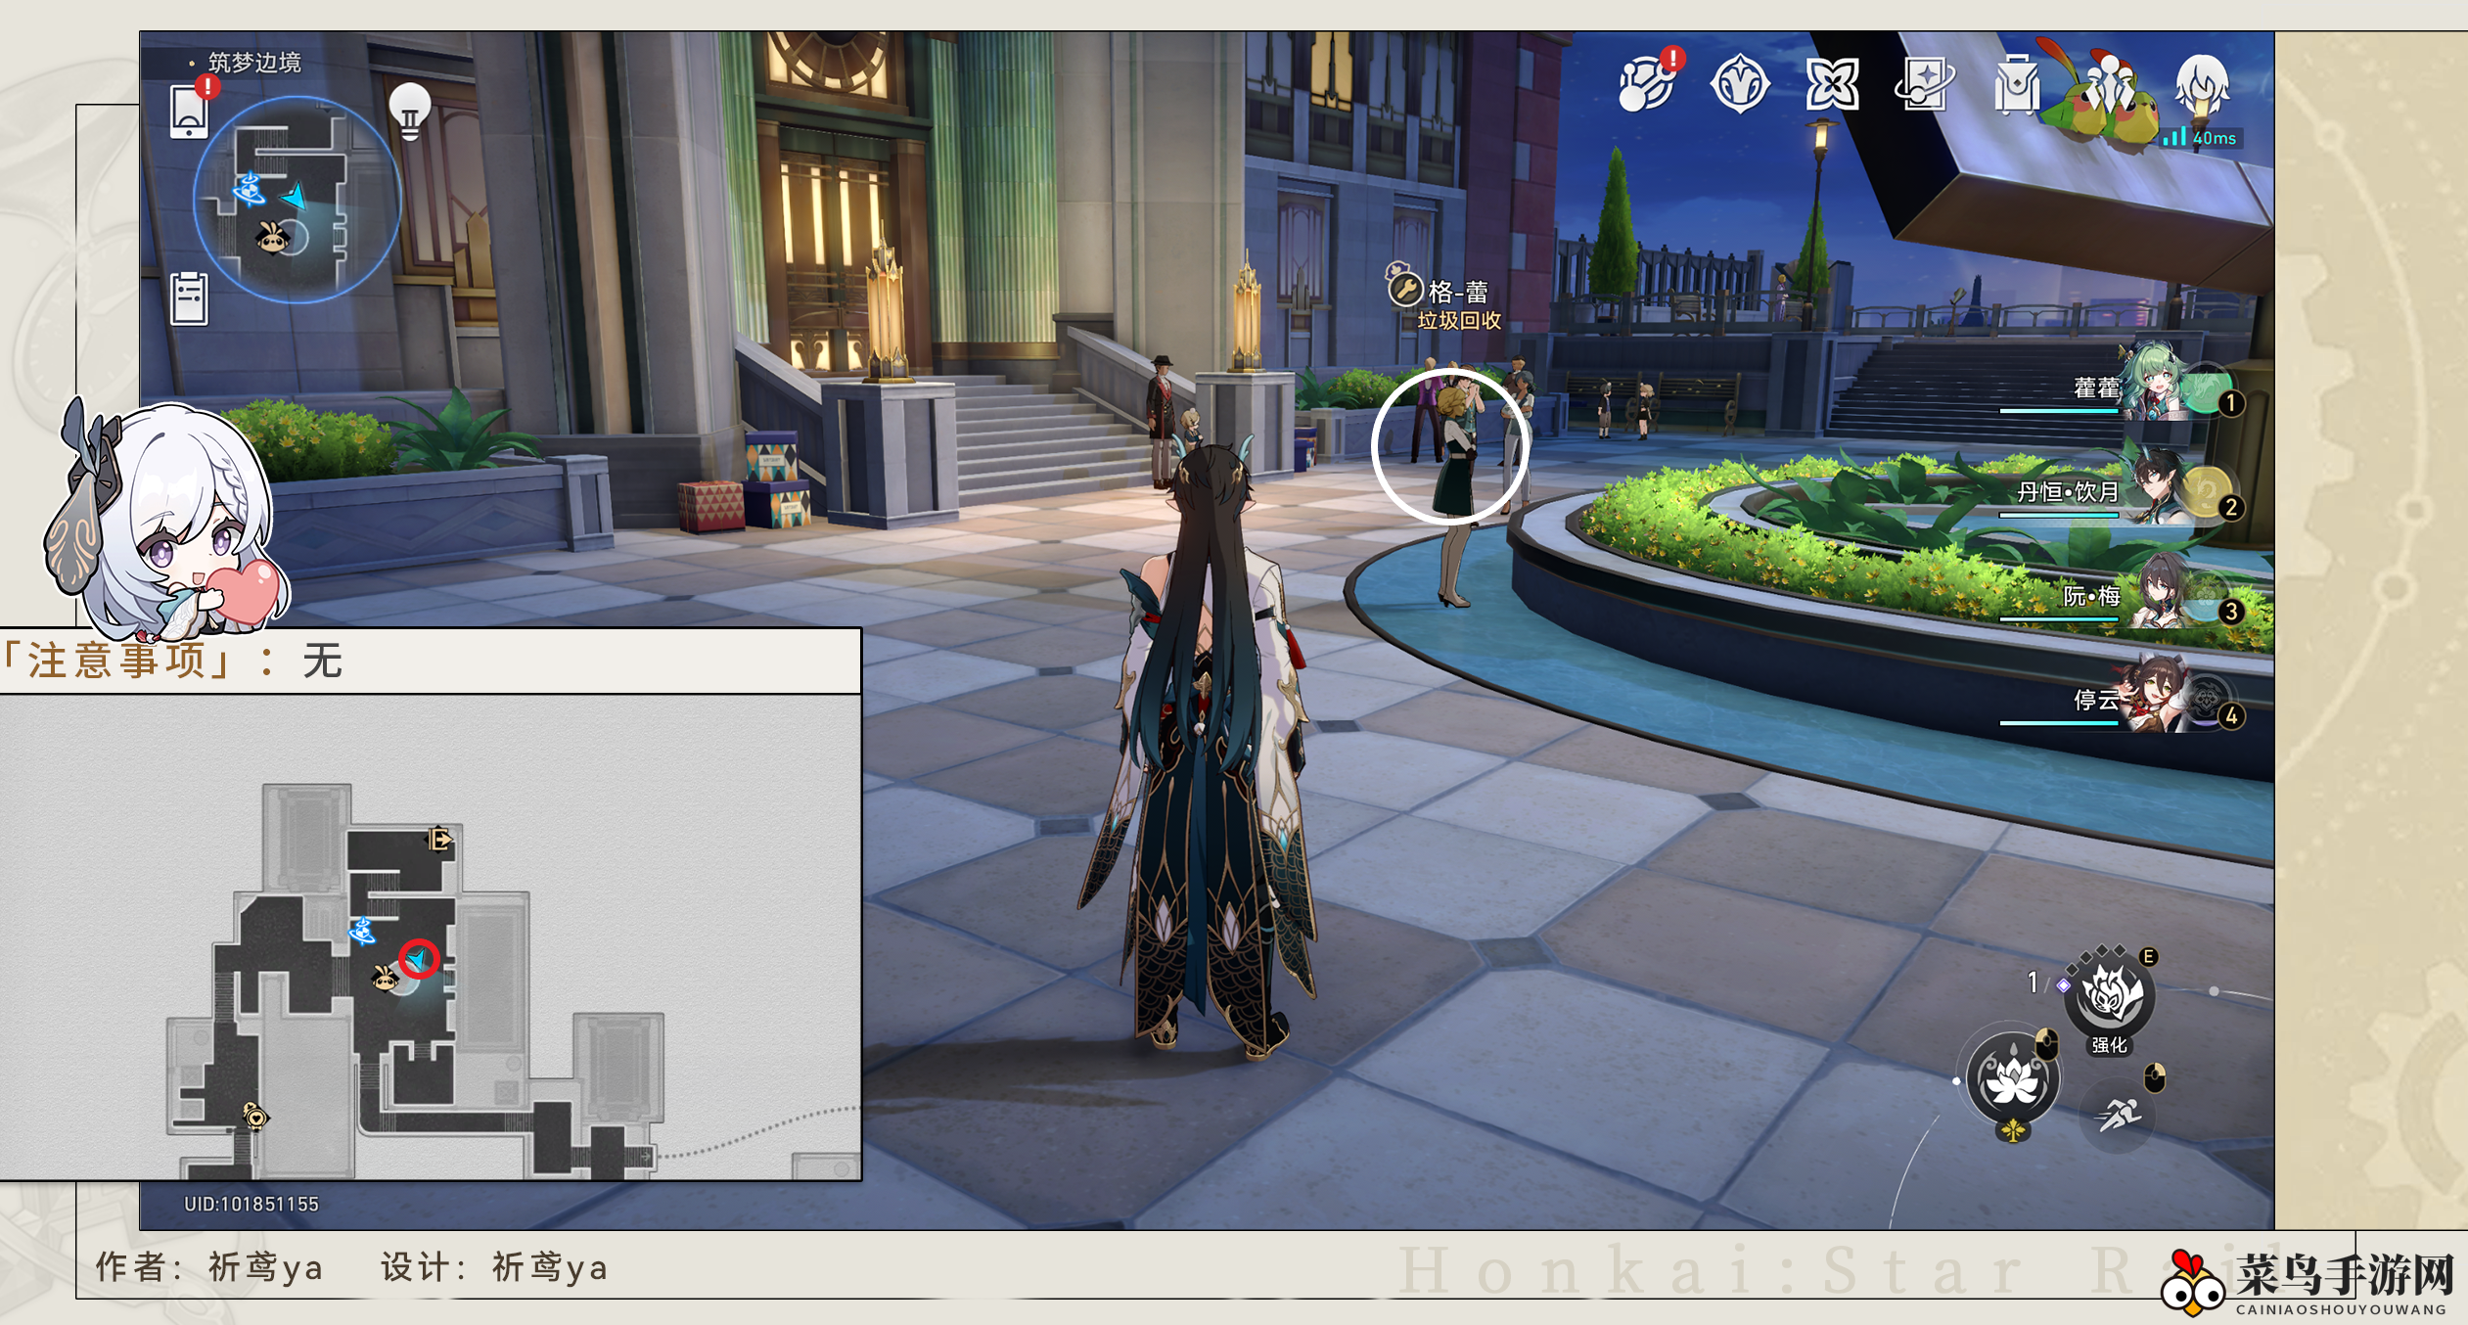This screenshot has width=2468, height=1325.
Task: Click the exit marker on lower map
Action: [440, 839]
